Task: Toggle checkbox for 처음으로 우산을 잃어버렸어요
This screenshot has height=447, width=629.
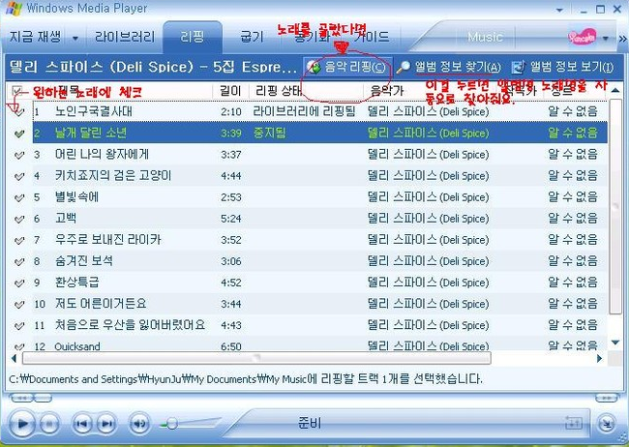Action: point(18,325)
